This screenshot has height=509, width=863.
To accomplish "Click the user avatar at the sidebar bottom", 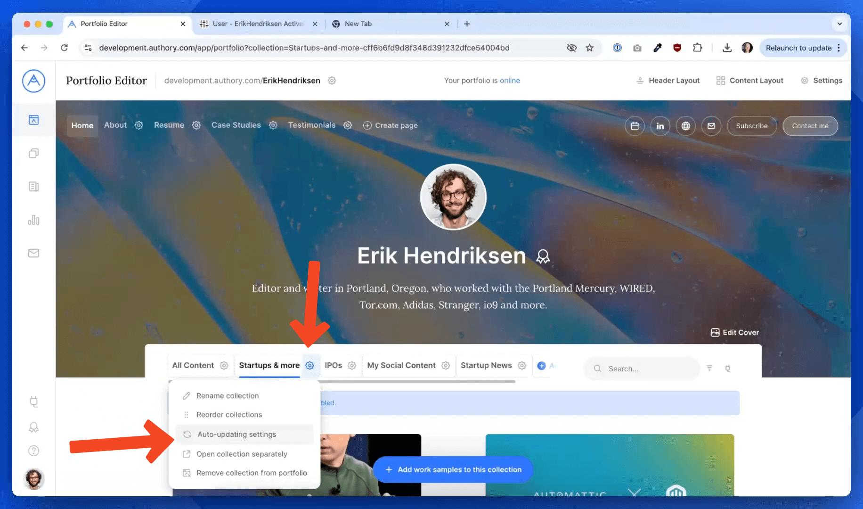I will coord(34,479).
